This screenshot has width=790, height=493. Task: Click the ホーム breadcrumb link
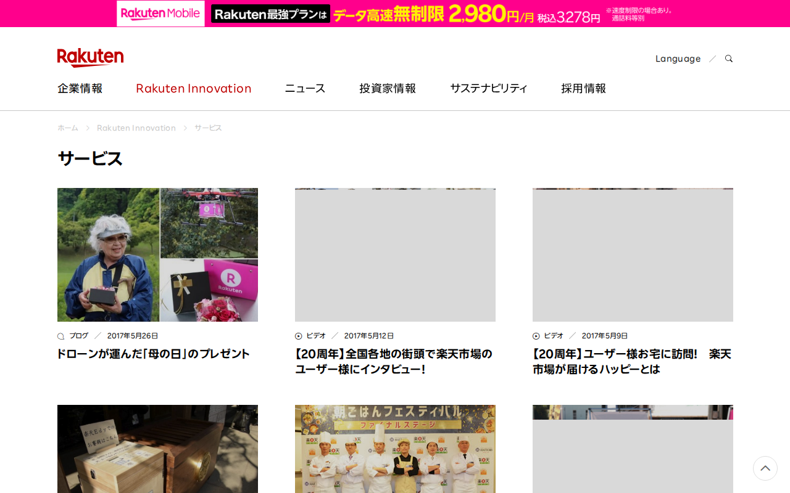pyautogui.click(x=67, y=128)
